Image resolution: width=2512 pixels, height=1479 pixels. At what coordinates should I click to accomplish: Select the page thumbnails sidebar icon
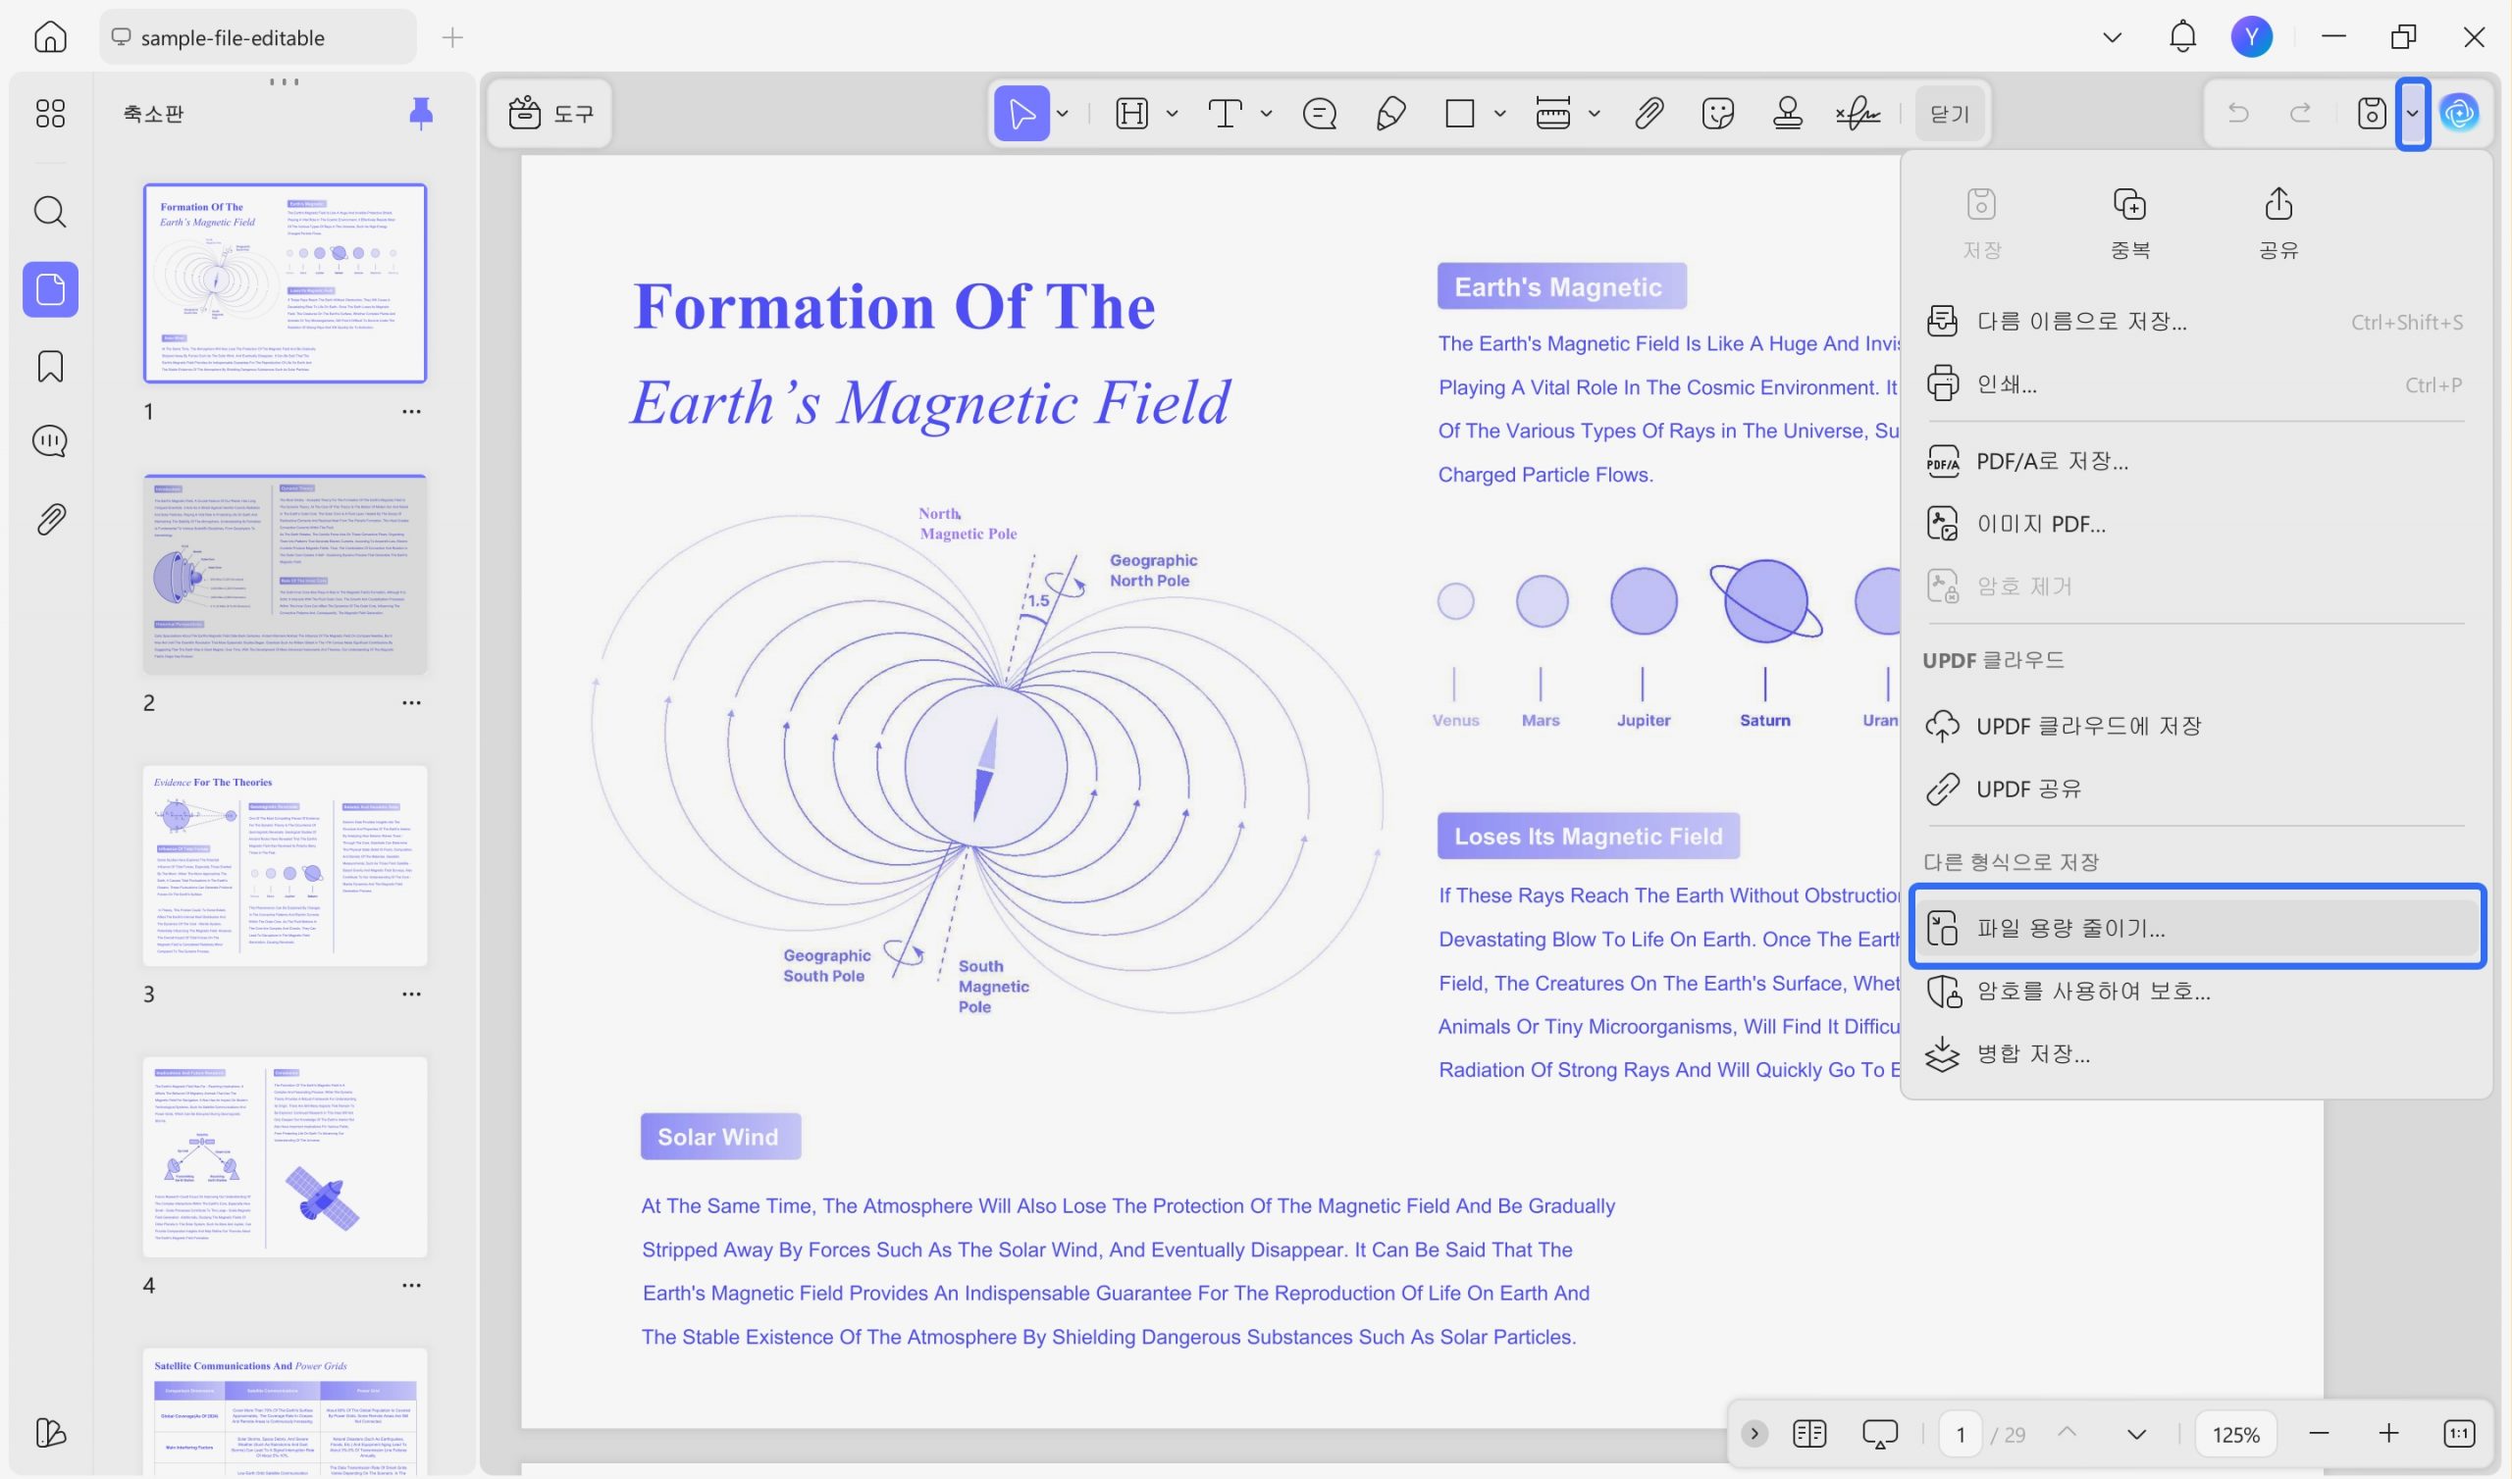click(50, 289)
